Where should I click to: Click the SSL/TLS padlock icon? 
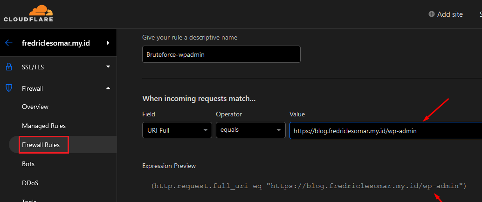9,67
